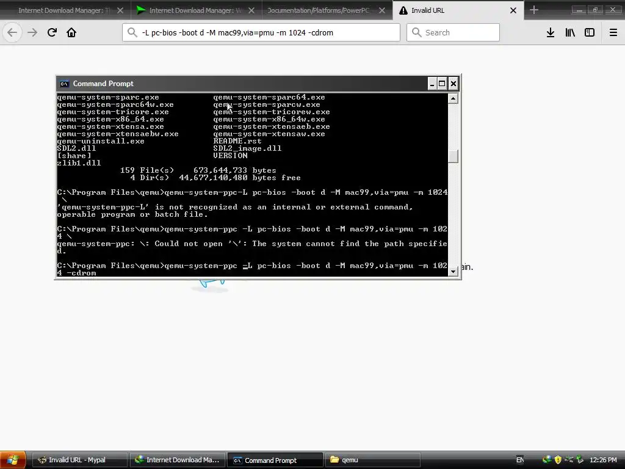Close the first Internet Download Manager tab
The image size is (625, 469).
(x=120, y=10)
